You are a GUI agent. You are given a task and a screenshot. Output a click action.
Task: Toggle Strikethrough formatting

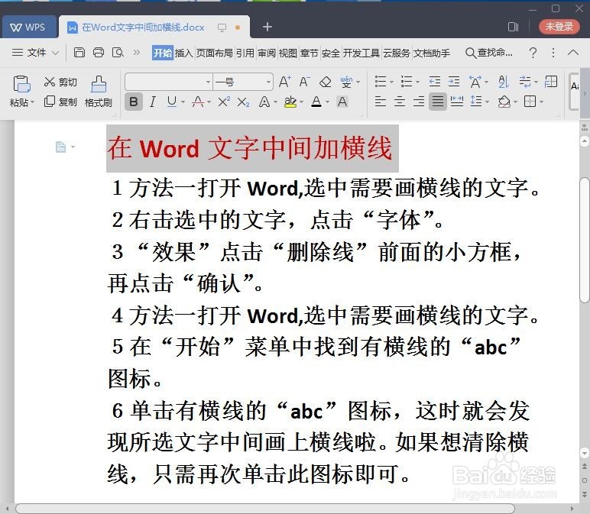click(x=198, y=102)
